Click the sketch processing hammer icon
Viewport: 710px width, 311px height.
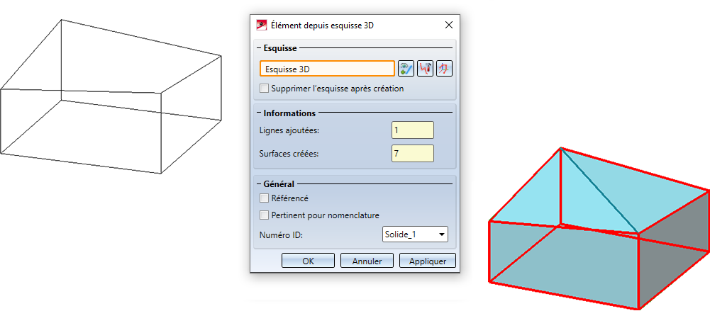click(x=425, y=69)
